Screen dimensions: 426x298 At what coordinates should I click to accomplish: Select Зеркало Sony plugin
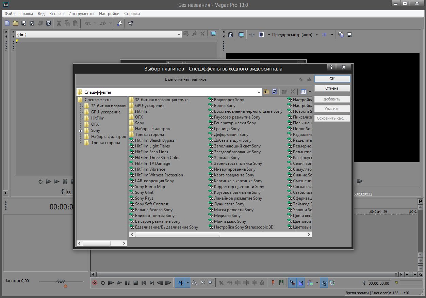coord(224,158)
